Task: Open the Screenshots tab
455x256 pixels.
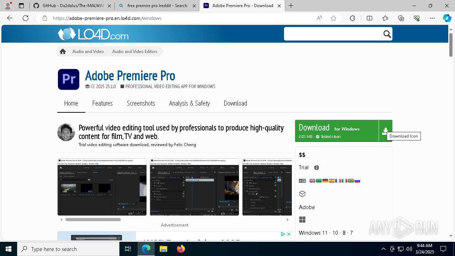Action: tap(141, 103)
